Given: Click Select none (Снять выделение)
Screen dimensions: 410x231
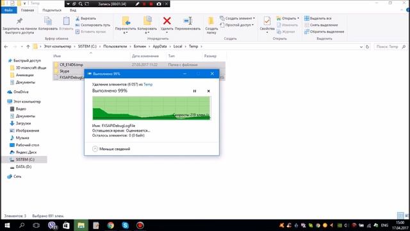Looking at the screenshot, I should pyautogui.click(x=321, y=25).
